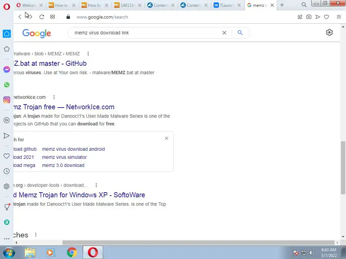Open options for networkice.com result three dots

tap(54, 97)
